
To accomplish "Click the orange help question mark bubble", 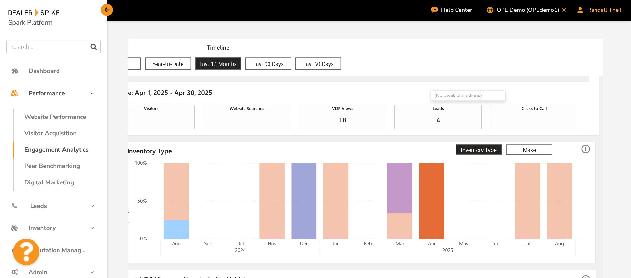I will [26, 252].
